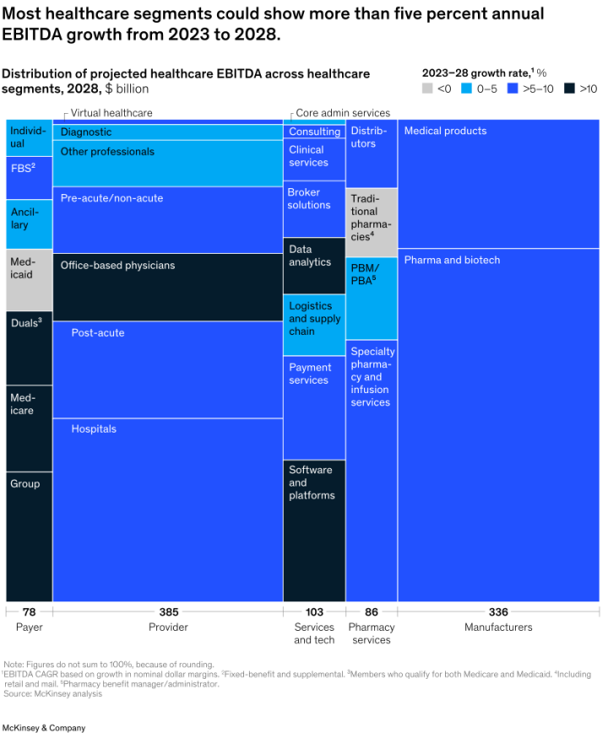Select the Post-acute segment
The image size is (608, 738).
(167, 369)
